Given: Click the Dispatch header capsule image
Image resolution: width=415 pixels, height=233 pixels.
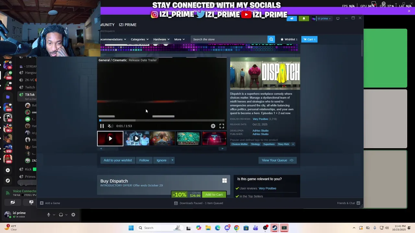Looking at the screenshot, I should (x=265, y=73).
